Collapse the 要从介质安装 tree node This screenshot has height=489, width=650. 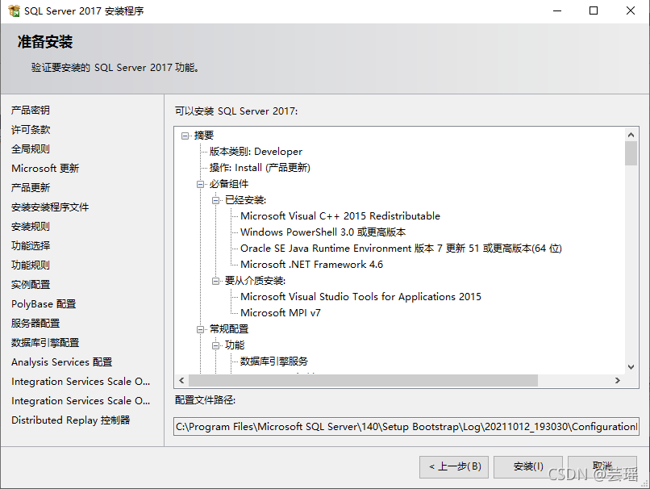215,281
